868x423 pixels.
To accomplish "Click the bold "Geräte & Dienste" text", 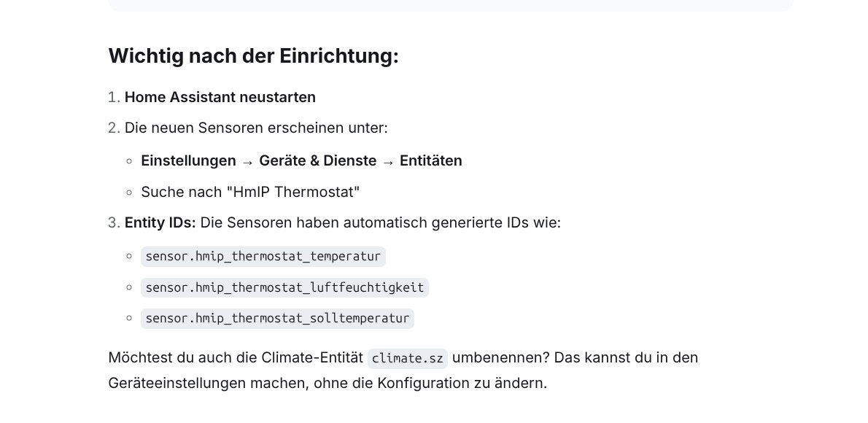I will pyautogui.click(x=317, y=160).
